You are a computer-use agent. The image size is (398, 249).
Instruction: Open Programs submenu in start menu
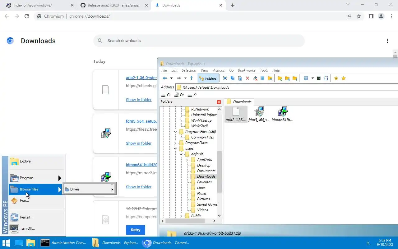coord(36,178)
